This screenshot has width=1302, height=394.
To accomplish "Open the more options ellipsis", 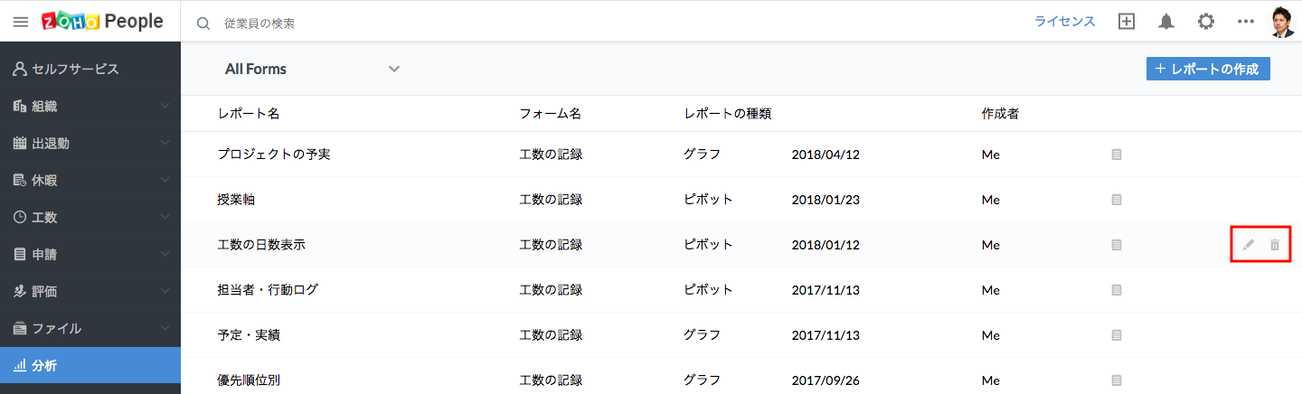I will tap(1246, 22).
